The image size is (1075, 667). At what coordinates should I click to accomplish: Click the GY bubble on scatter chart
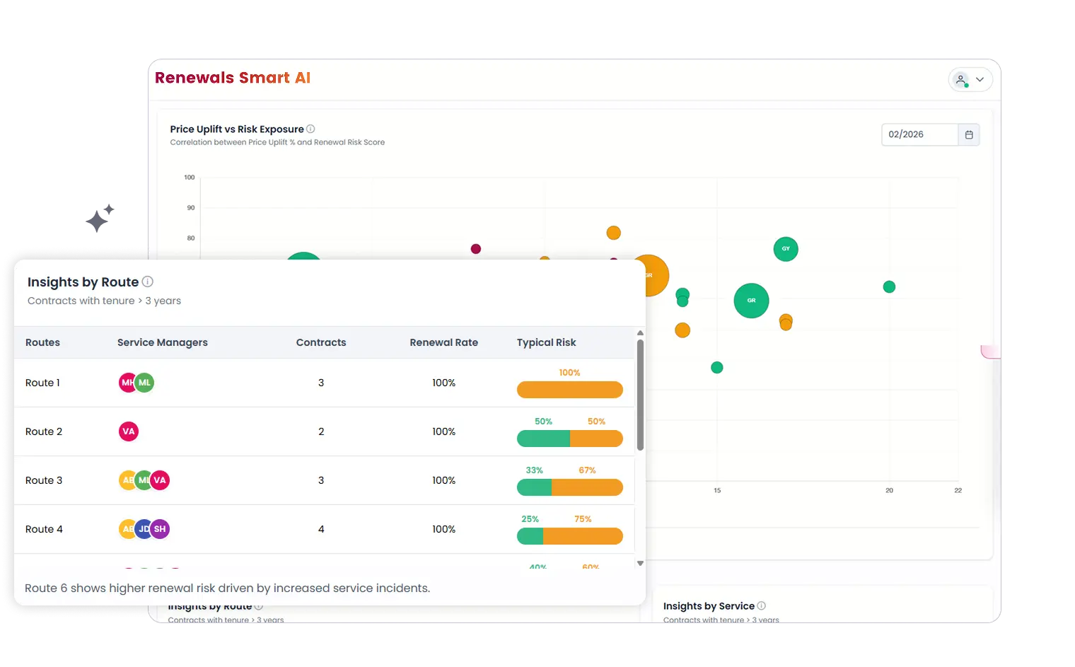tap(786, 249)
